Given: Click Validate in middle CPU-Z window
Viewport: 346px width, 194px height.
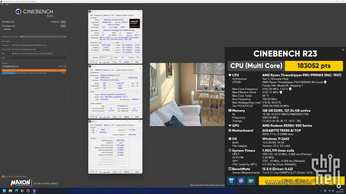Looking at the screenshot, I should click(126, 117).
